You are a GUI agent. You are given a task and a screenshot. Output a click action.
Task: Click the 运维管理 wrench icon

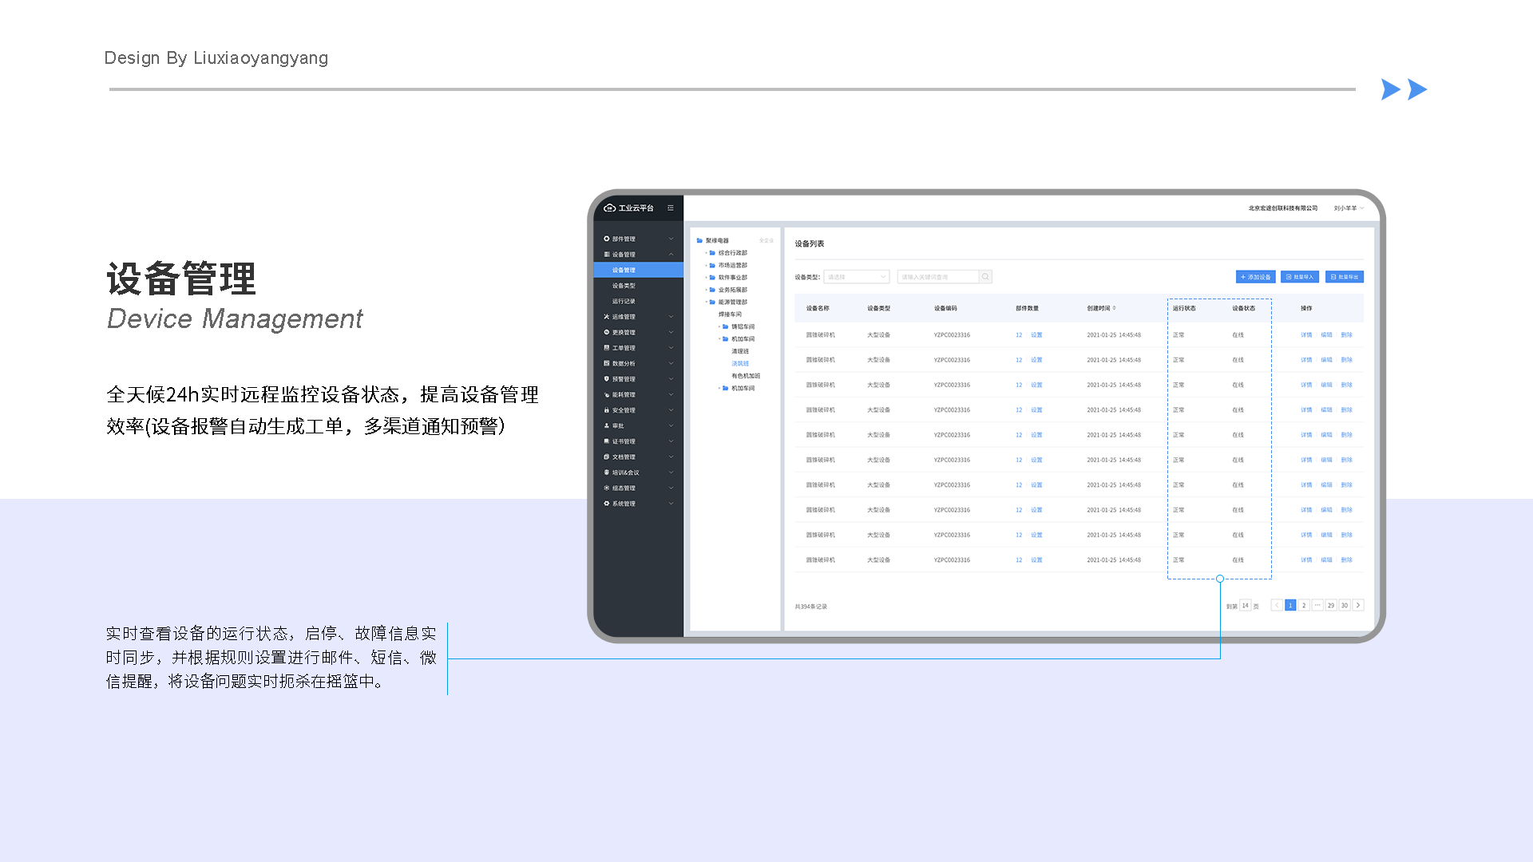pos(607,317)
